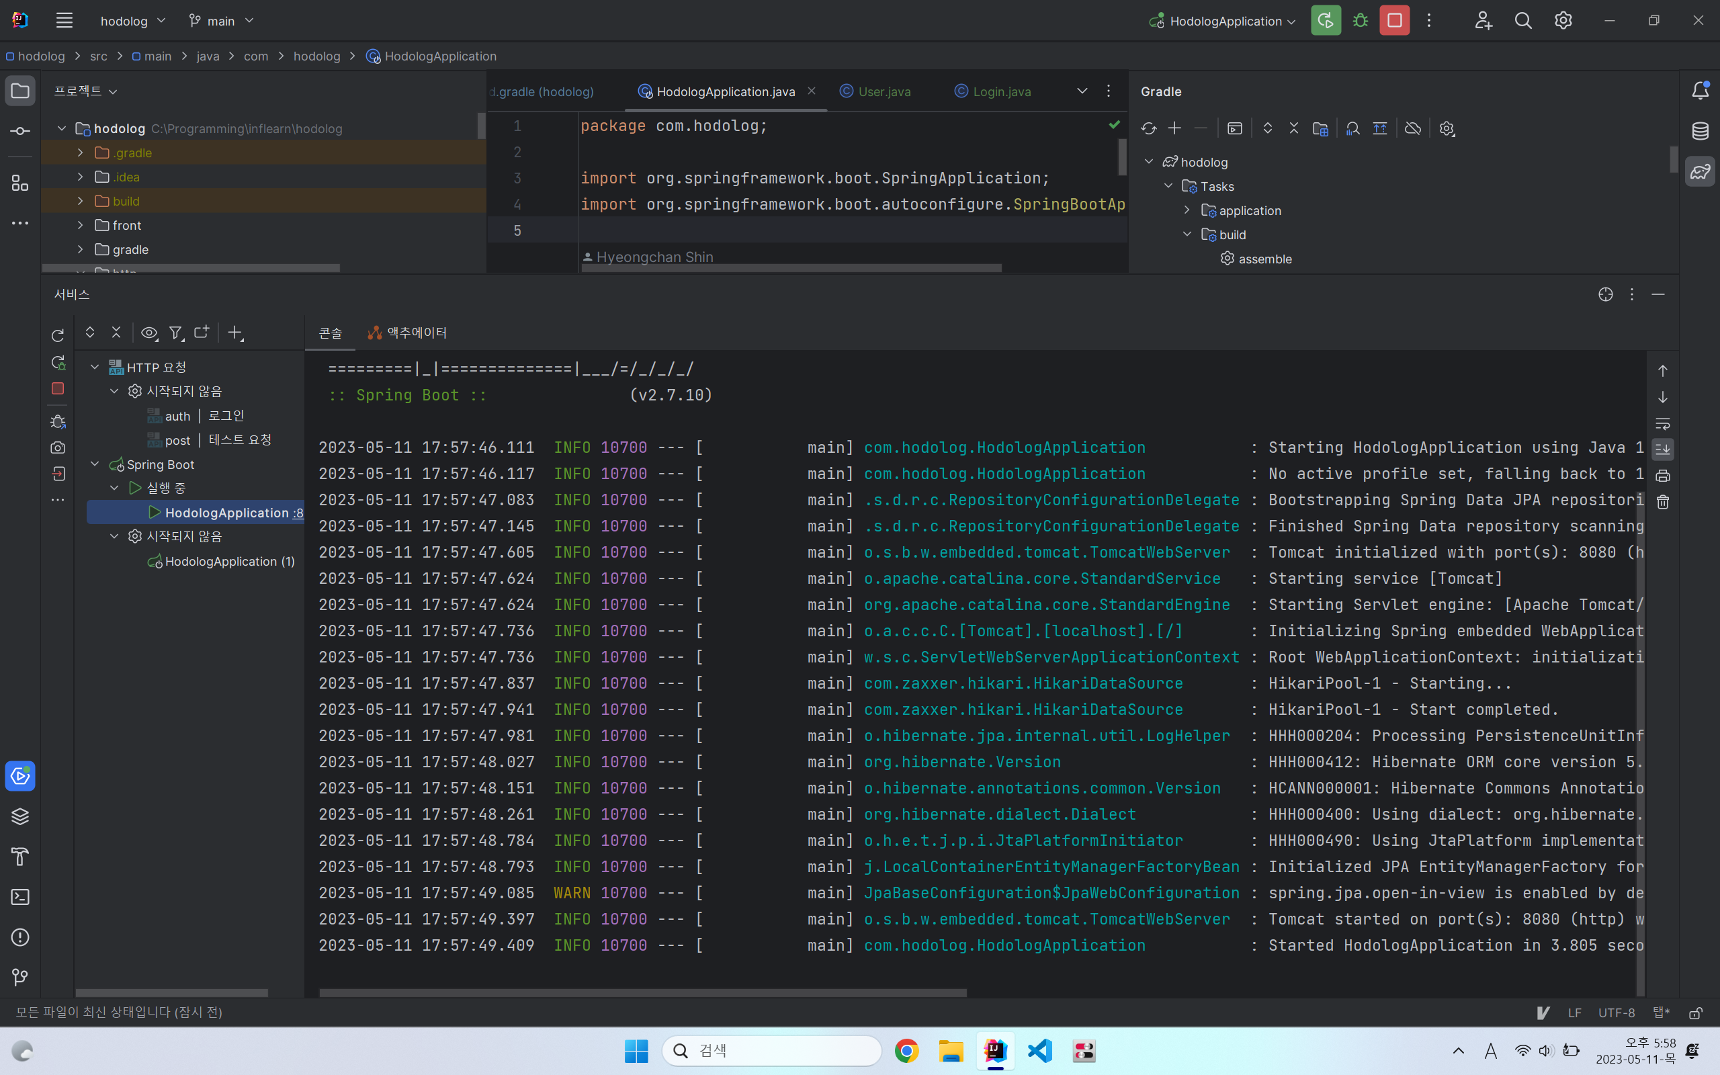Clear console with trash icon
Screen dimensions: 1720x1075
[x=1663, y=502]
